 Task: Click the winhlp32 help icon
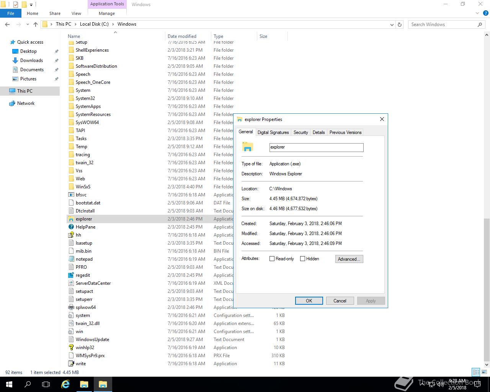(x=71, y=348)
